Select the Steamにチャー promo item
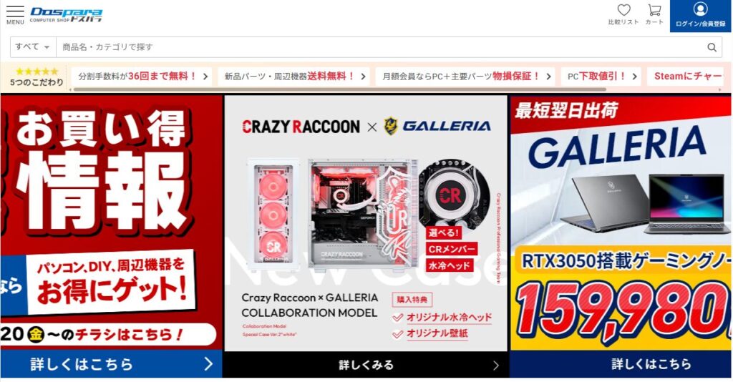Viewport: 733px width, 382px height. tap(686, 76)
